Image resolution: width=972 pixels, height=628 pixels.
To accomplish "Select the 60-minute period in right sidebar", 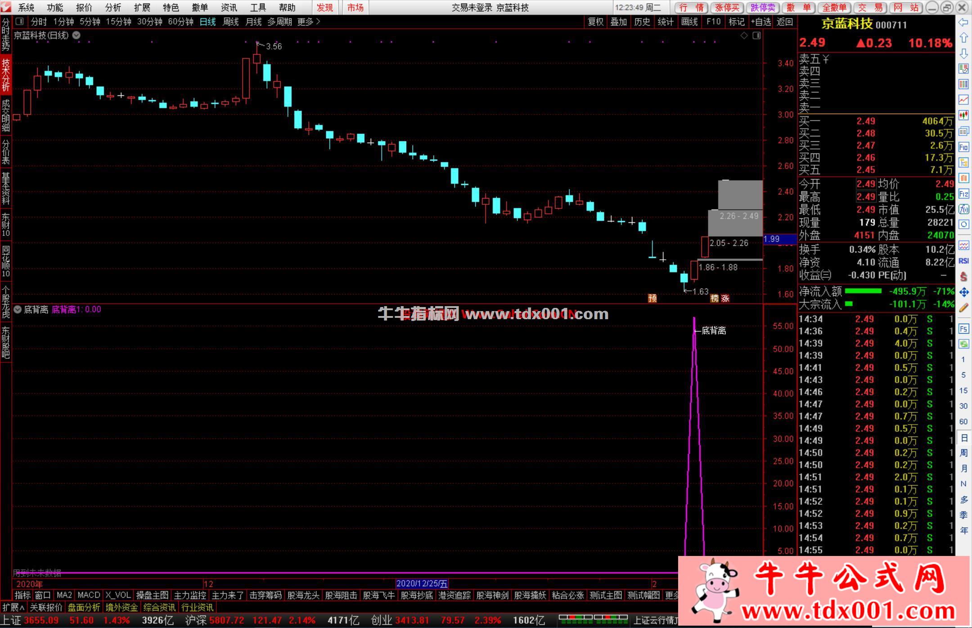I will [963, 421].
